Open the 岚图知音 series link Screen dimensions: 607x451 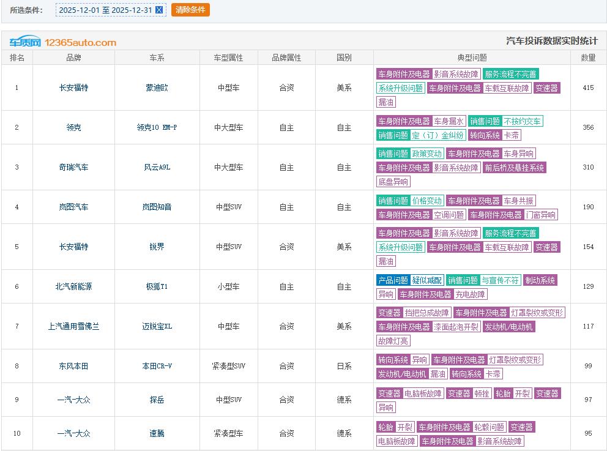tap(157, 207)
